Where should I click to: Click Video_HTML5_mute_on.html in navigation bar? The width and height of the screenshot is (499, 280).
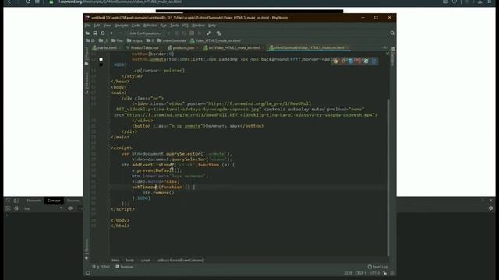[216, 40]
